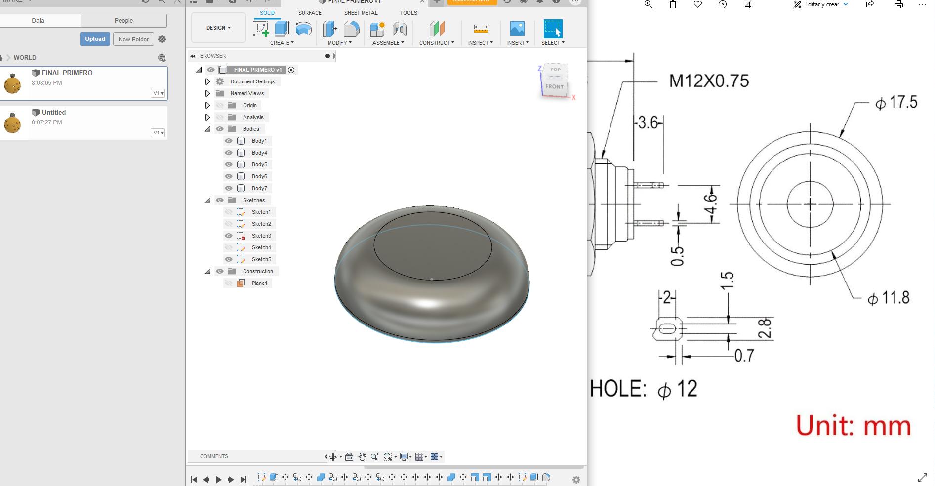The height and width of the screenshot is (486, 935).
Task: Hide Sketch3 using its eye icon
Action: click(229, 236)
